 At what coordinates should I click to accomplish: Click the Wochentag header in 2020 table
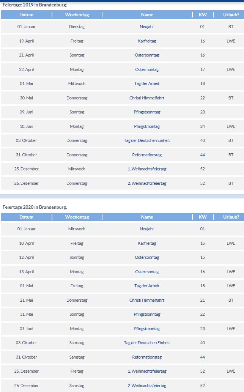click(x=77, y=217)
